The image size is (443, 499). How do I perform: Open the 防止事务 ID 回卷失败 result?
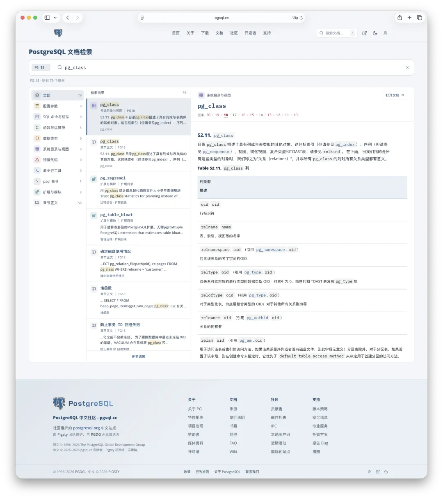[139, 335]
